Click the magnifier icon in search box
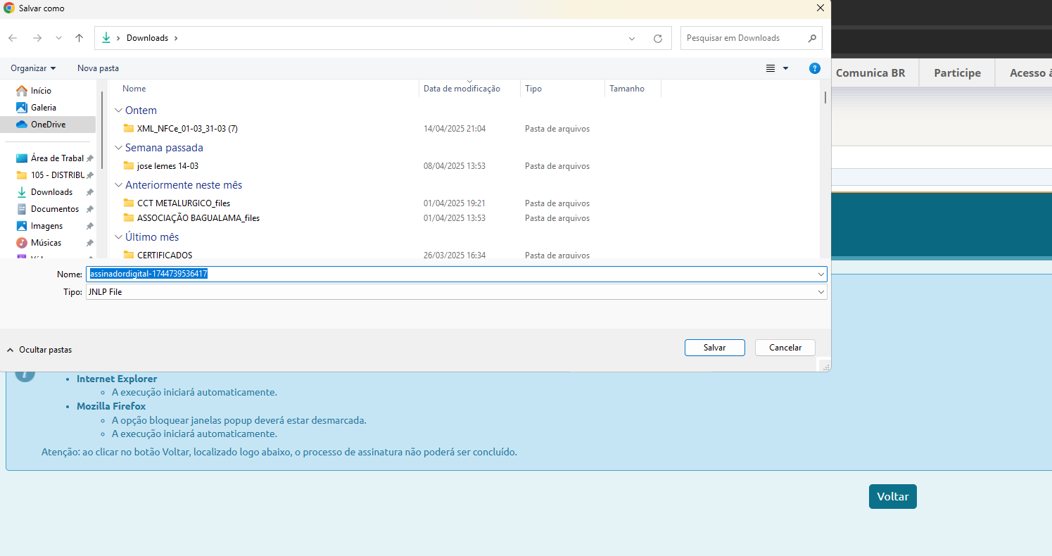The width and height of the screenshot is (1052, 556). (x=811, y=38)
